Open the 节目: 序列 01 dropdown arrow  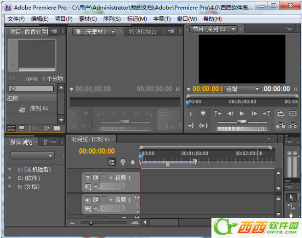click(233, 29)
